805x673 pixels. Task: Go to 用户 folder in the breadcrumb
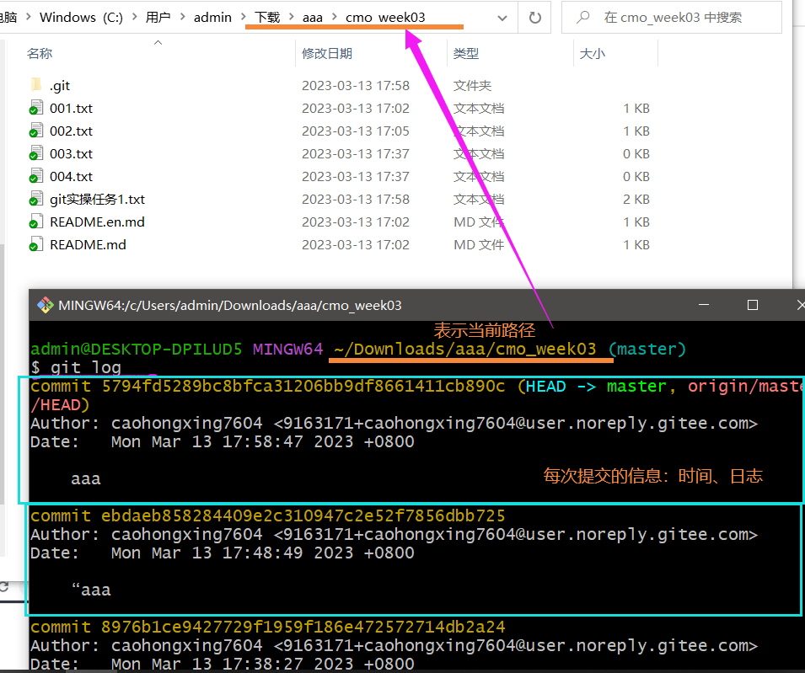pos(158,18)
